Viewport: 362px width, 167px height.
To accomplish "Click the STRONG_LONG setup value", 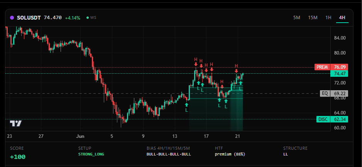I will [x=91, y=154].
